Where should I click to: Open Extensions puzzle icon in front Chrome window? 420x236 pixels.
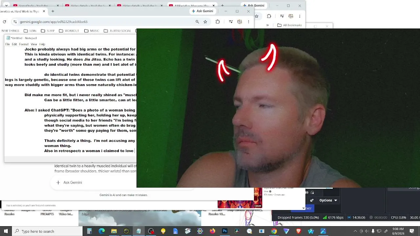click(x=218, y=22)
